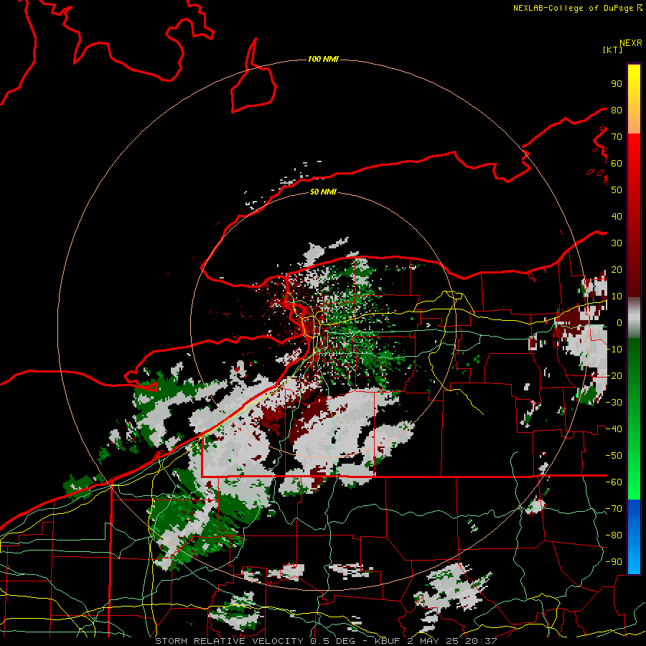Click the positive 70 scale value

click(617, 137)
